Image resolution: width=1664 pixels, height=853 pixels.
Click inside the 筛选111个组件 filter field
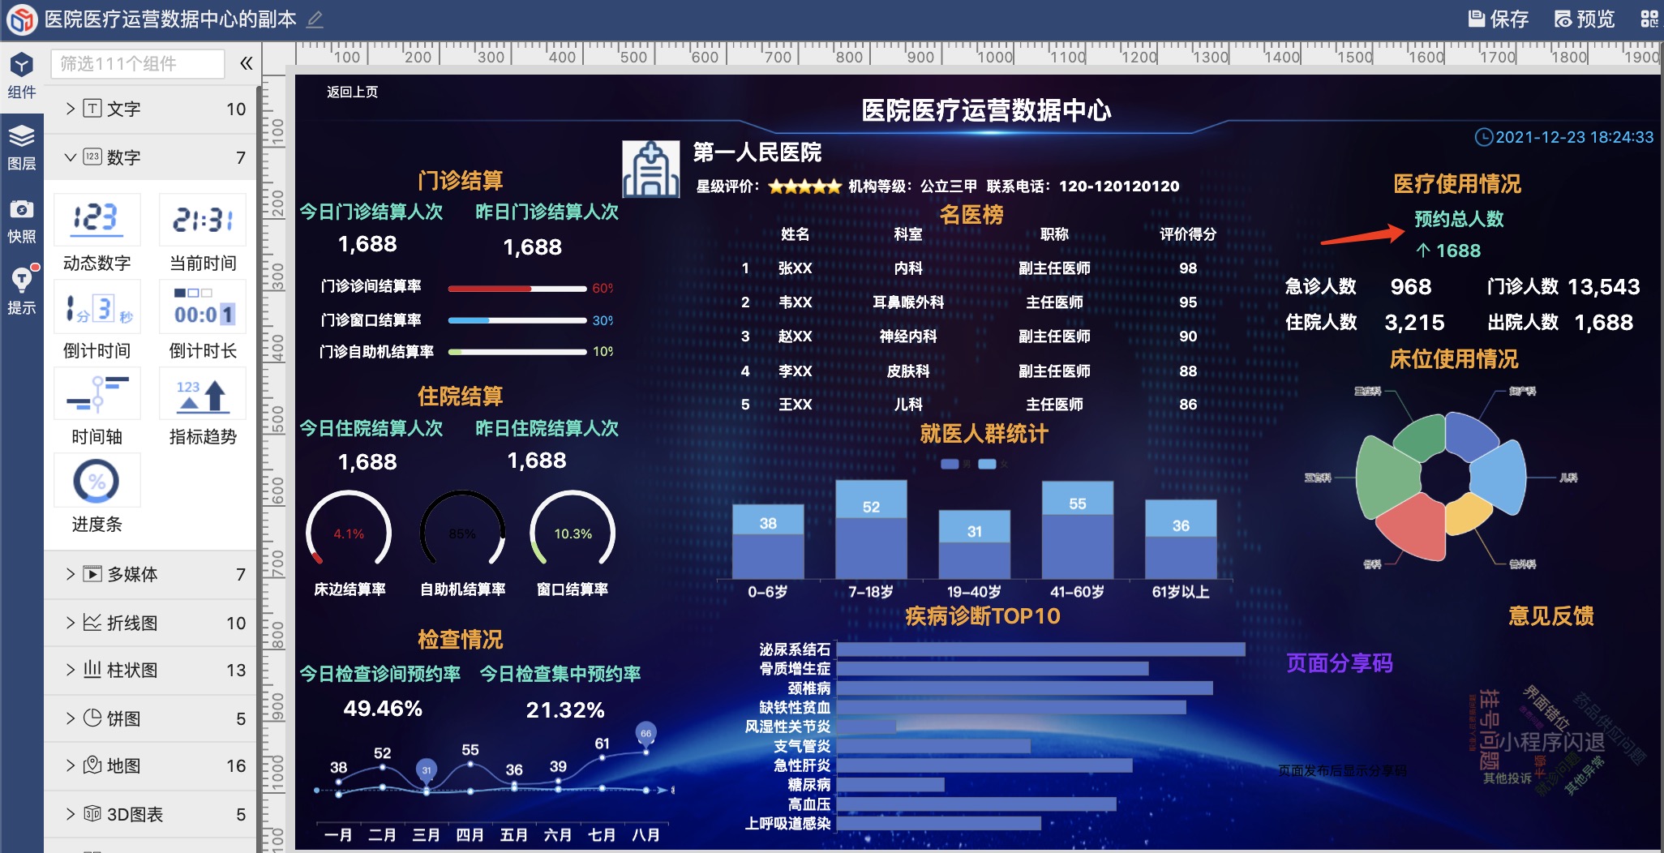(x=137, y=62)
